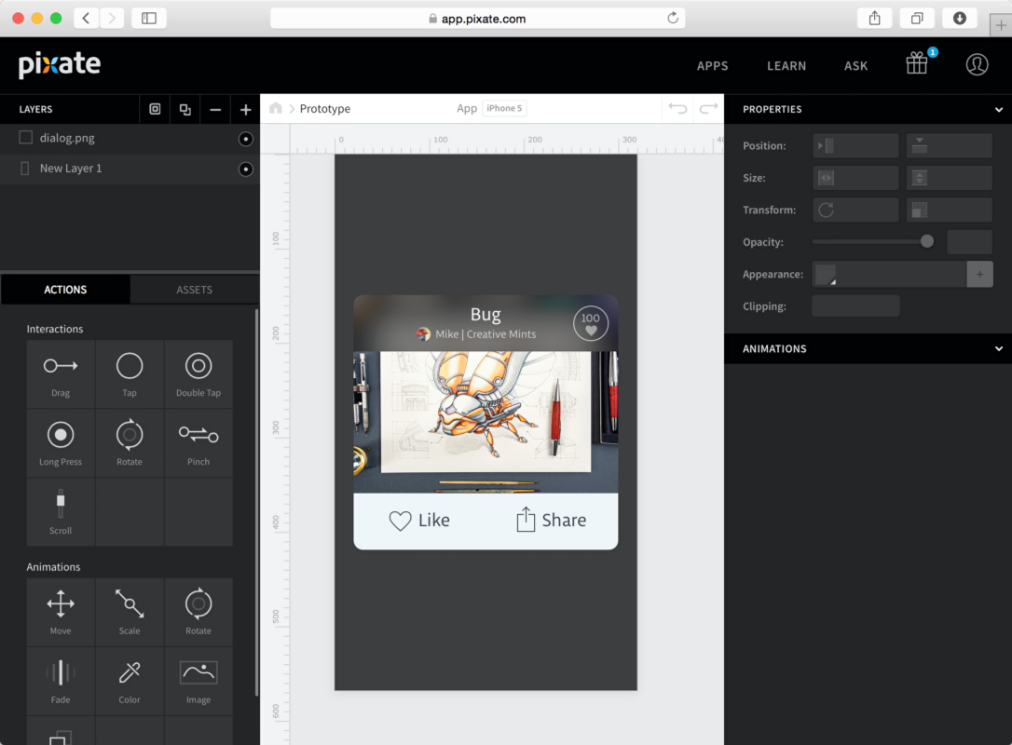Go to the home breadcrumb icon
The width and height of the screenshot is (1012, 745).
coord(276,108)
